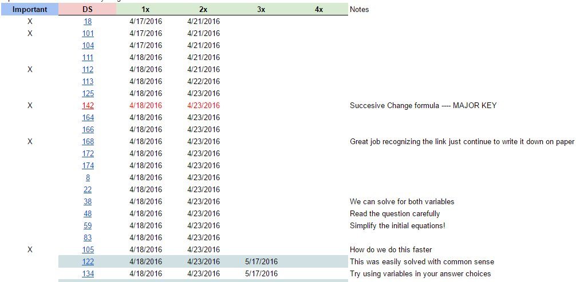The height and width of the screenshot is (282, 576).
Task: Select the DS column header cell
Action: pyautogui.click(x=88, y=10)
